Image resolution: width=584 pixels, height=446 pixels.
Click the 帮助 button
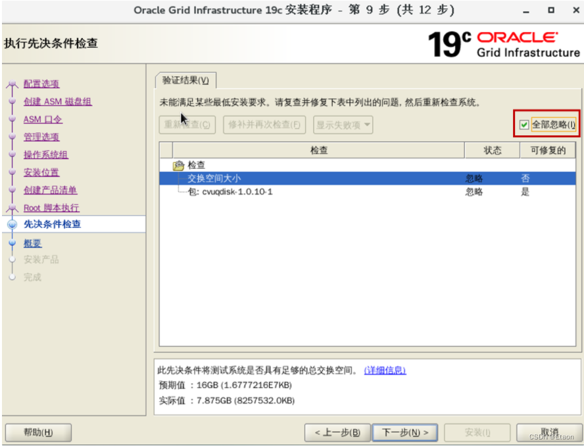click(38, 432)
